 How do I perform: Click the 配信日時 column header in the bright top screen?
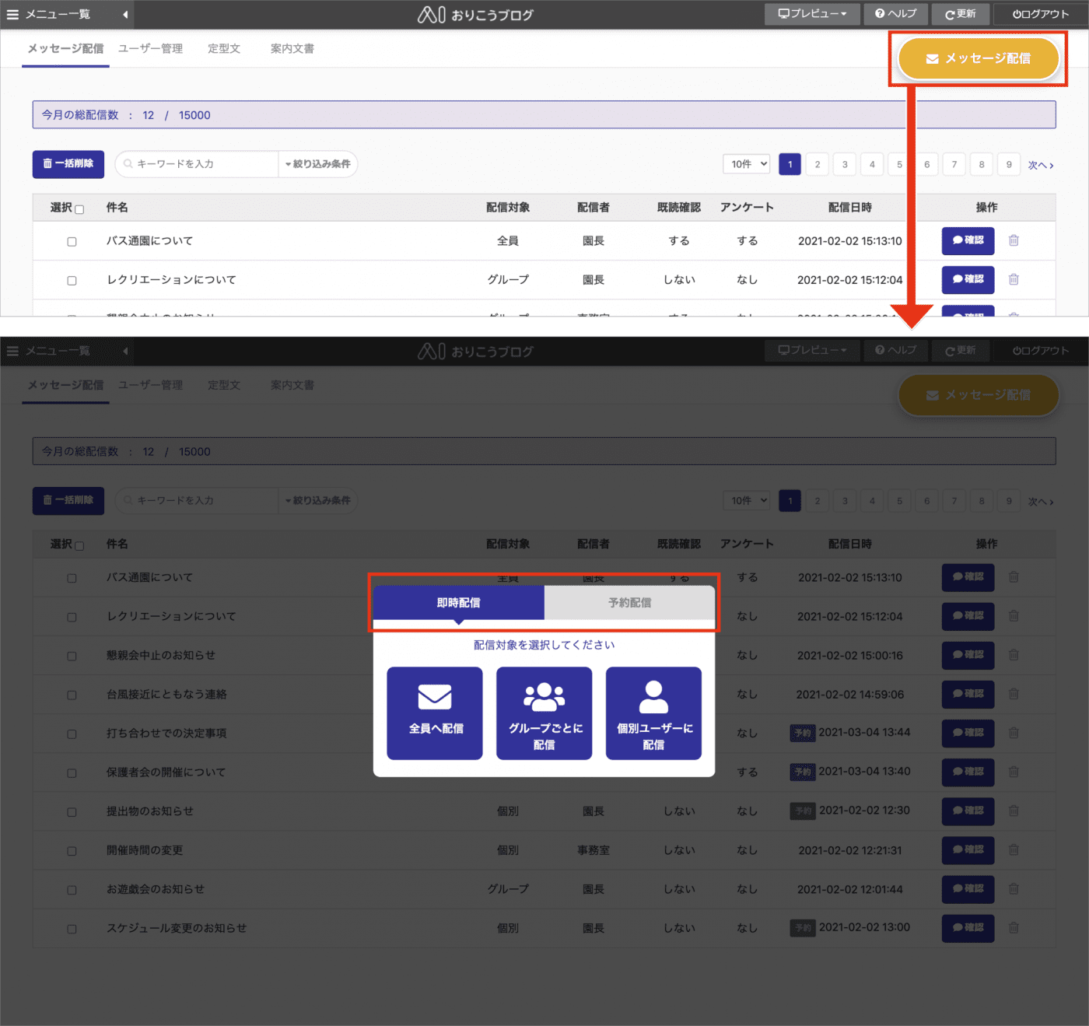(x=850, y=208)
